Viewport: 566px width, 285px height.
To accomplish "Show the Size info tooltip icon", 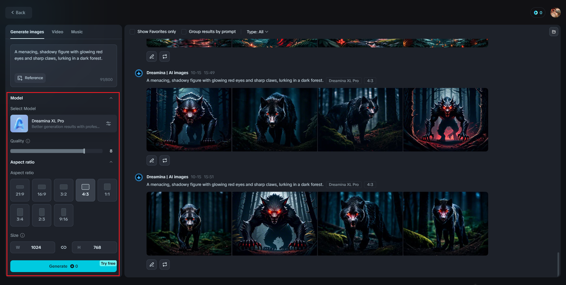I will [23, 236].
